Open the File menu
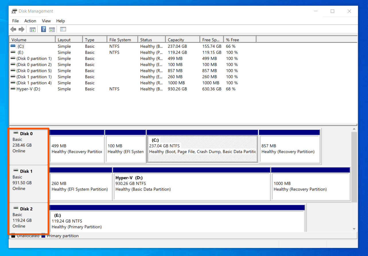Screen dimensions: 368x256 click(x=15, y=21)
